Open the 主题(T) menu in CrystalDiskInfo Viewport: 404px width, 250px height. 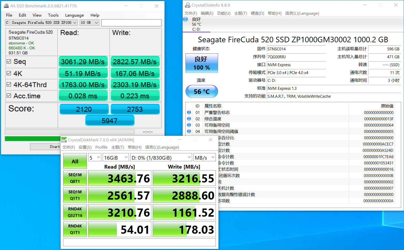241,13
